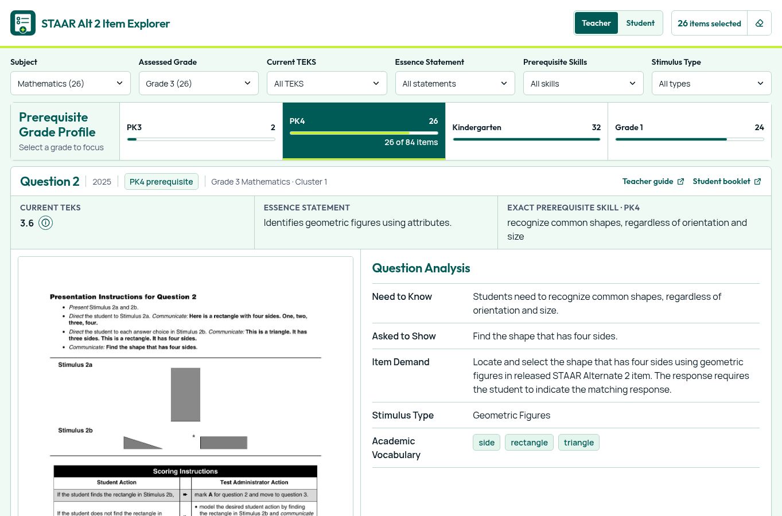
Task: Click the 26 items selected button
Action: [x=709, y=23]
